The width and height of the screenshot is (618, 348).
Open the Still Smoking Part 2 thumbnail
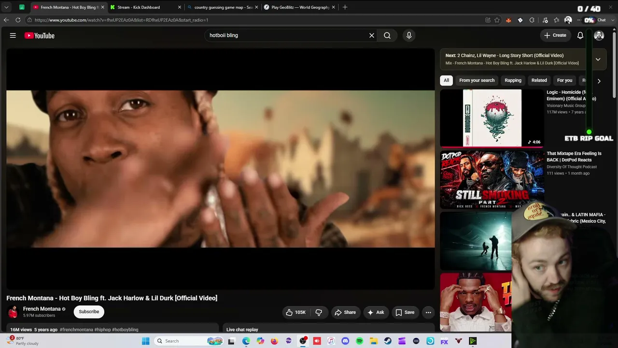pos(492,179)
